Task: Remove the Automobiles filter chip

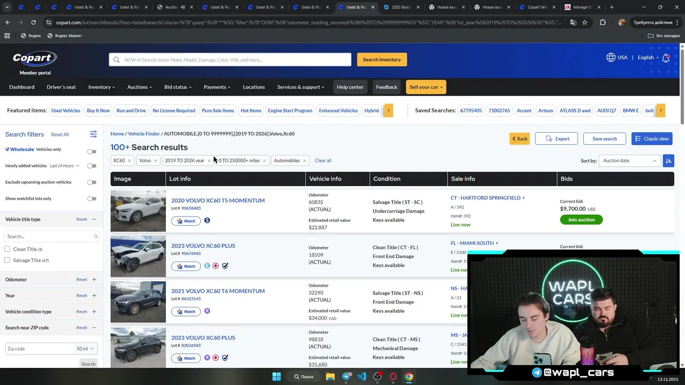Action: click(x=305, y=161)
